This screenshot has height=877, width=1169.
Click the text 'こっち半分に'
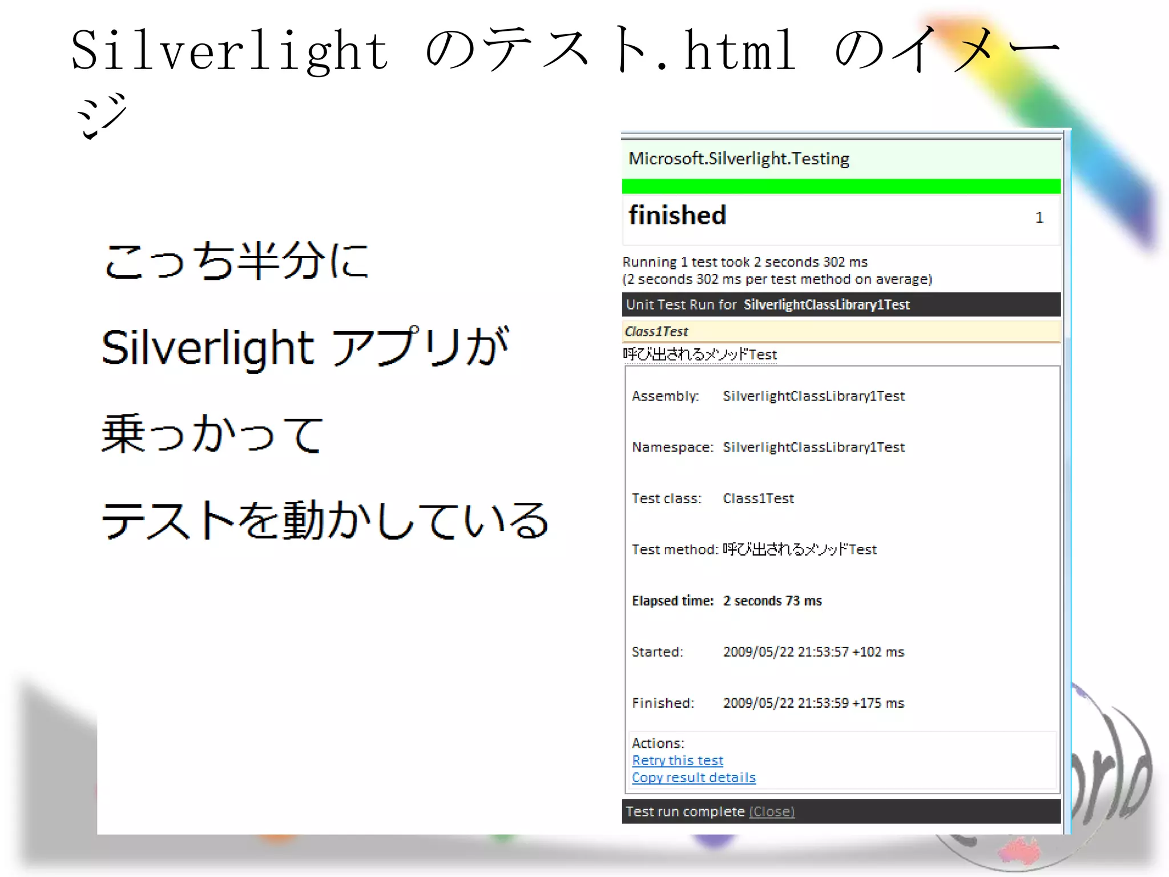pos(236,261)
